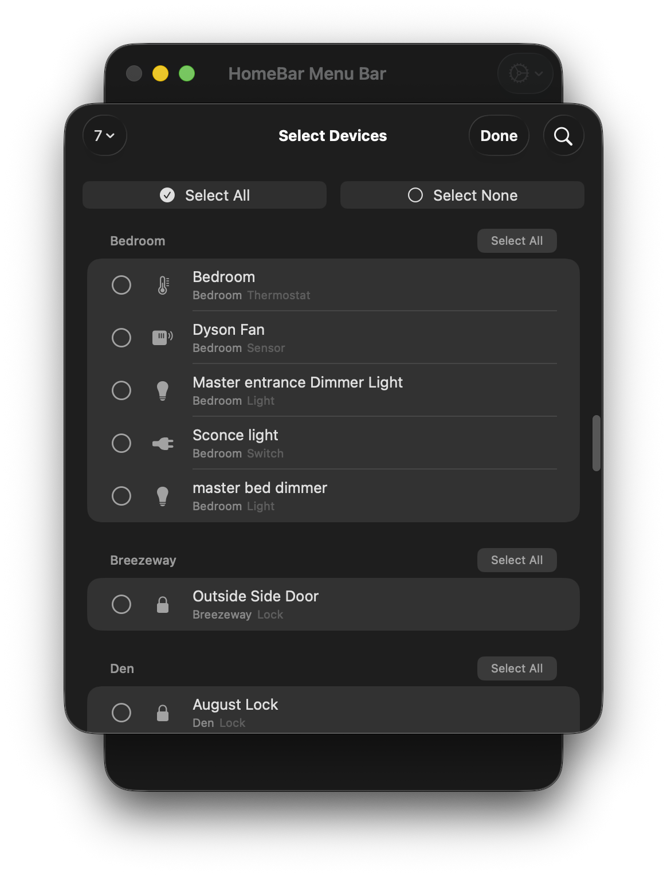Click the top Select All toggle button

204,195
